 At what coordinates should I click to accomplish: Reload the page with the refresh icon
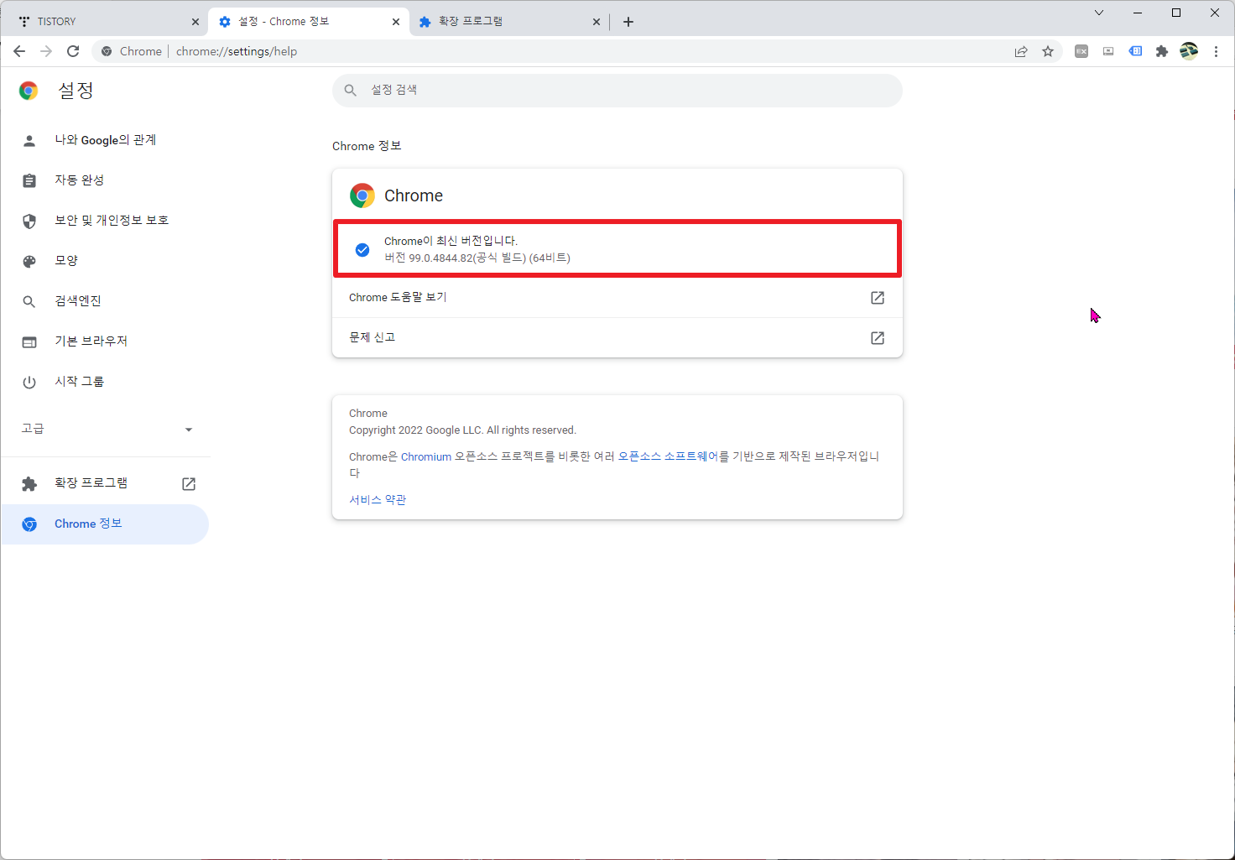click(73, 51)
